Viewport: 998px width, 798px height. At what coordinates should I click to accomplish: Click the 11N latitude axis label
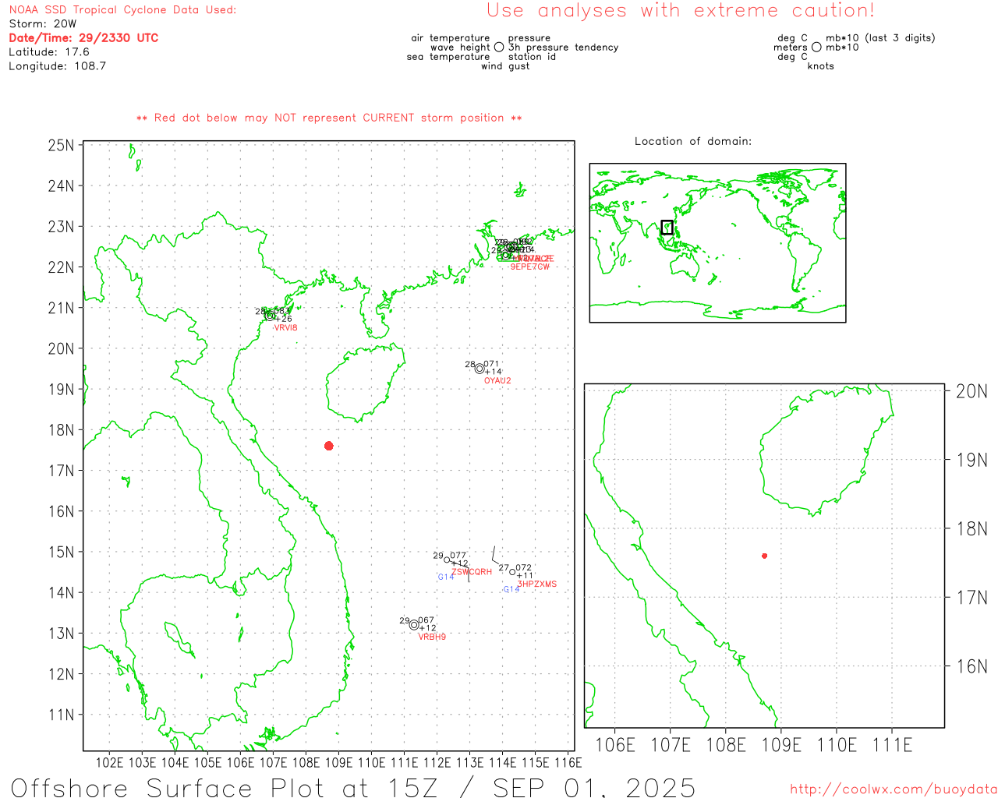pos(62,715)
